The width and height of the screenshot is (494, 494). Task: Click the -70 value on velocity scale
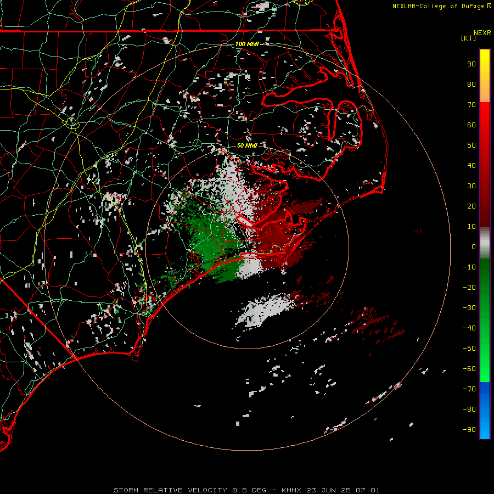[469, 389]
